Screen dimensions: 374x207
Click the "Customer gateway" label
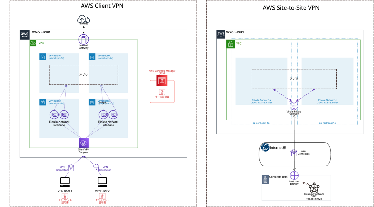tap(294, 183)
